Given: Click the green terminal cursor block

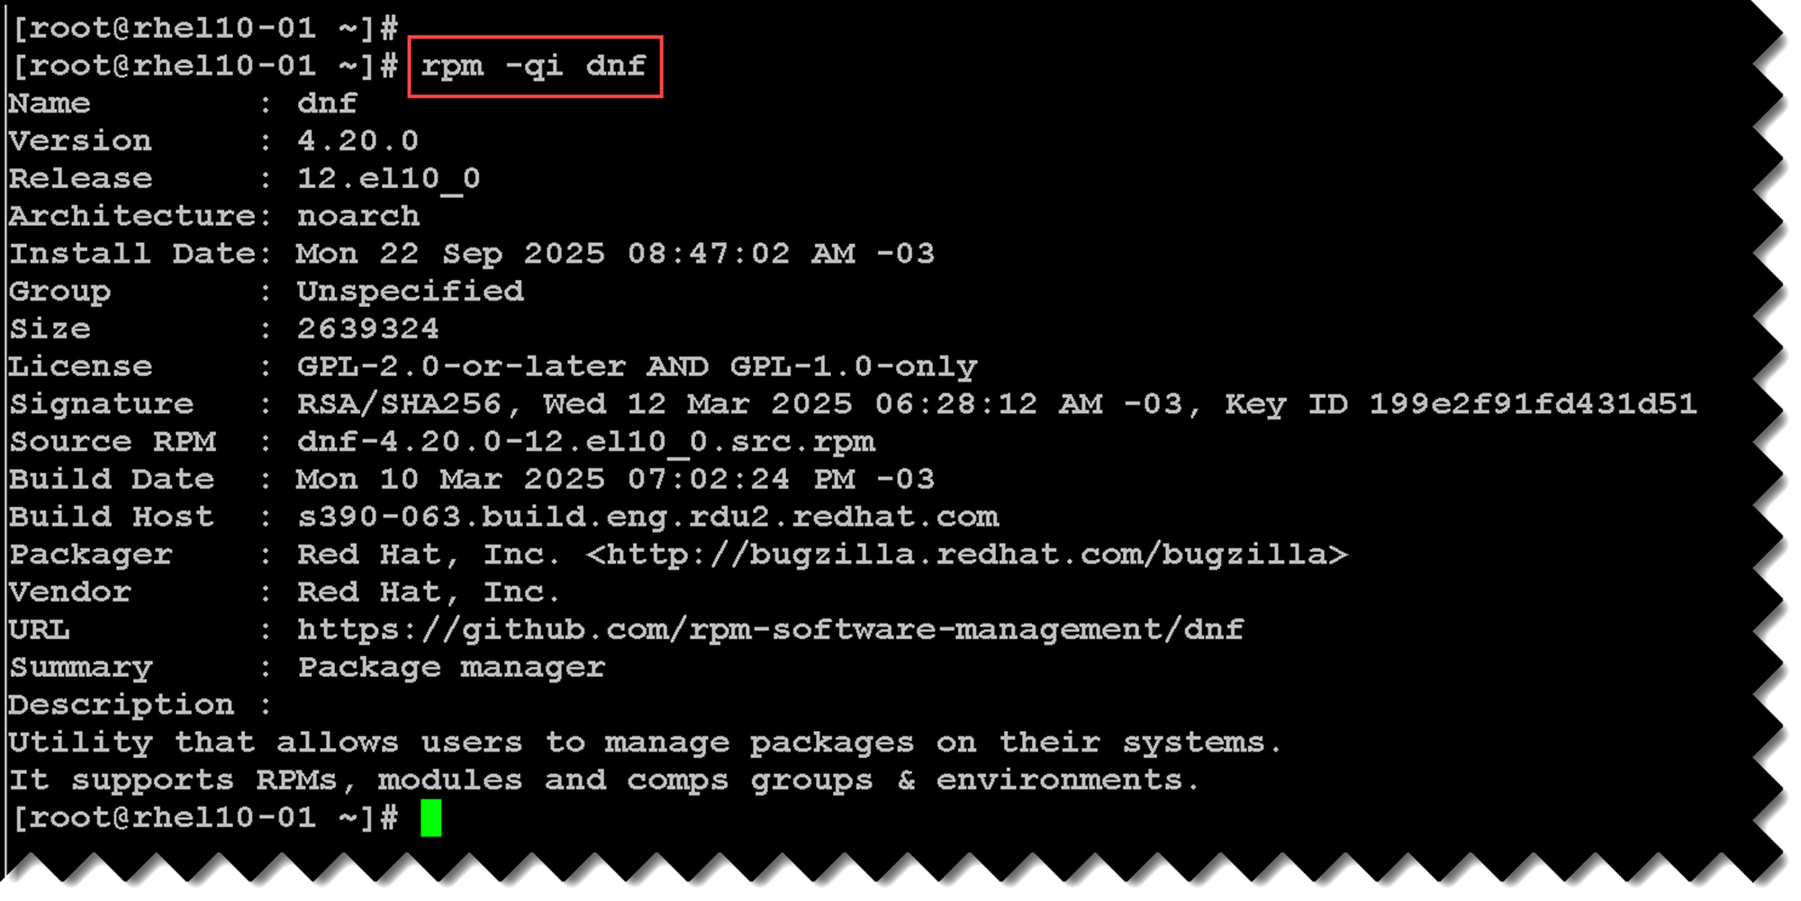Looking at the screenshot, I should pos(431,818).
